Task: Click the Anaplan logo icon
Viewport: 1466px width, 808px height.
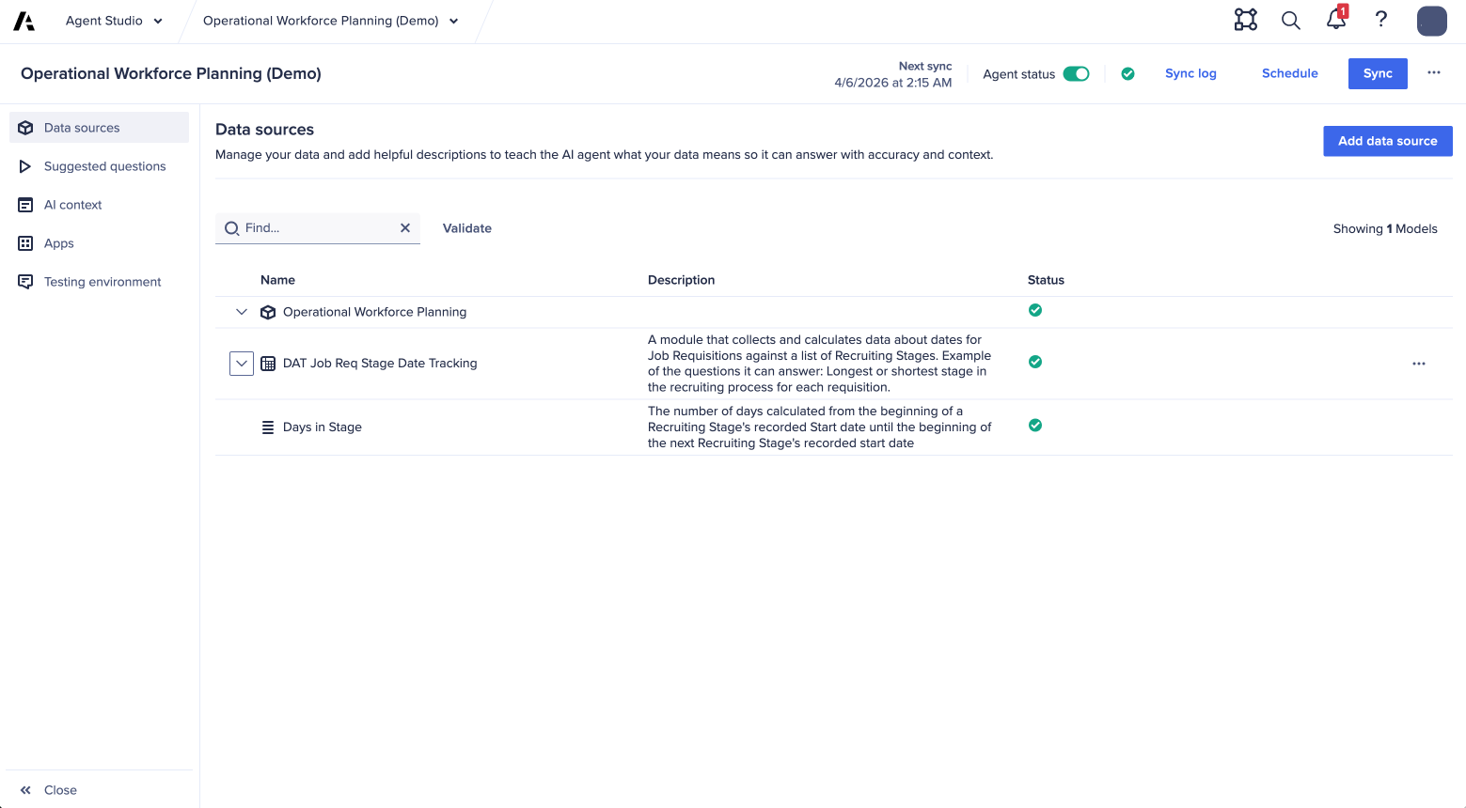Action: 24,22
